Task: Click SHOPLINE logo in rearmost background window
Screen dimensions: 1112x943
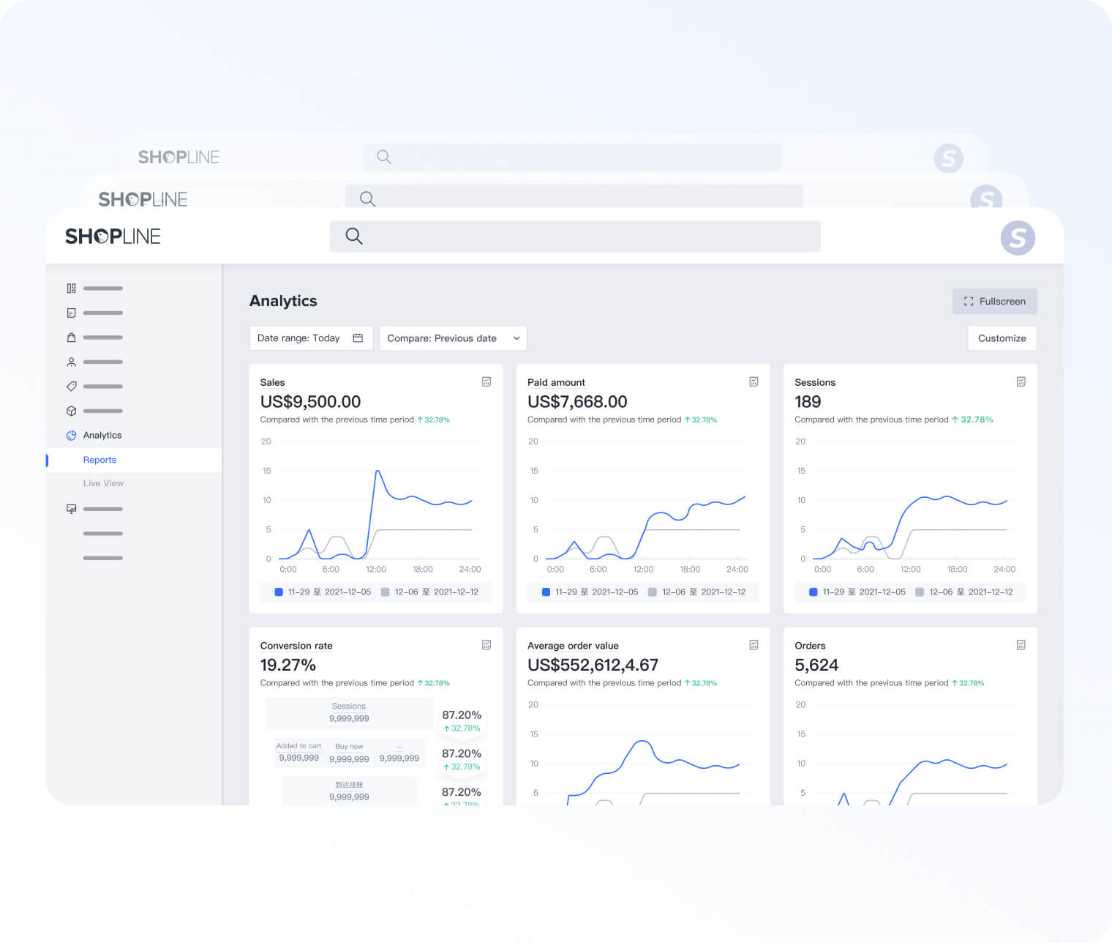Action: [179, 157]
